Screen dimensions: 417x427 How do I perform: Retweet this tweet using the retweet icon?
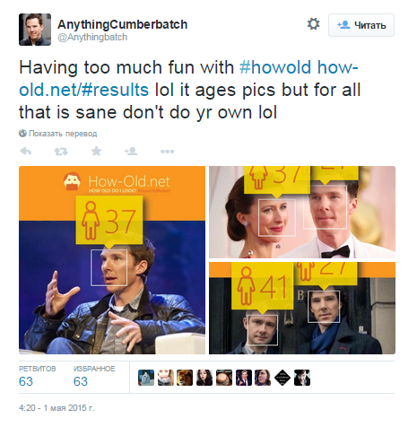click(61, 152)
